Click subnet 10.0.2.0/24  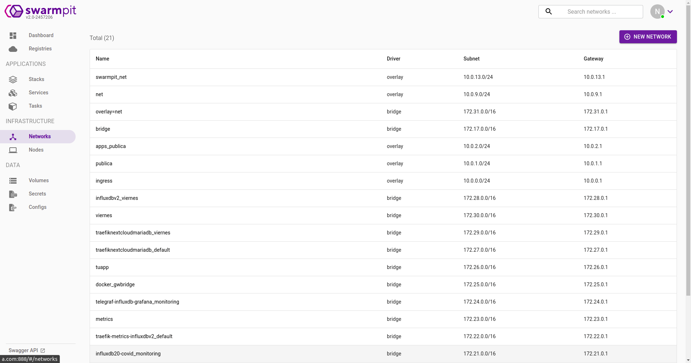coord(477,146)
